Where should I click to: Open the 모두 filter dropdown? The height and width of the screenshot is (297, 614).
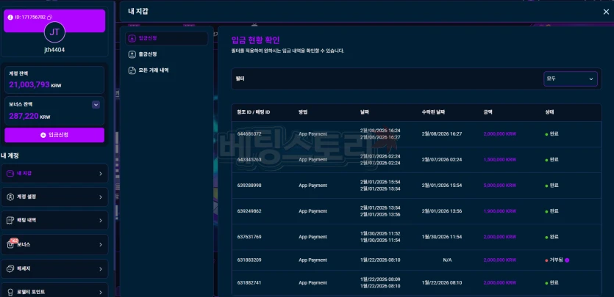pos(571,79)
